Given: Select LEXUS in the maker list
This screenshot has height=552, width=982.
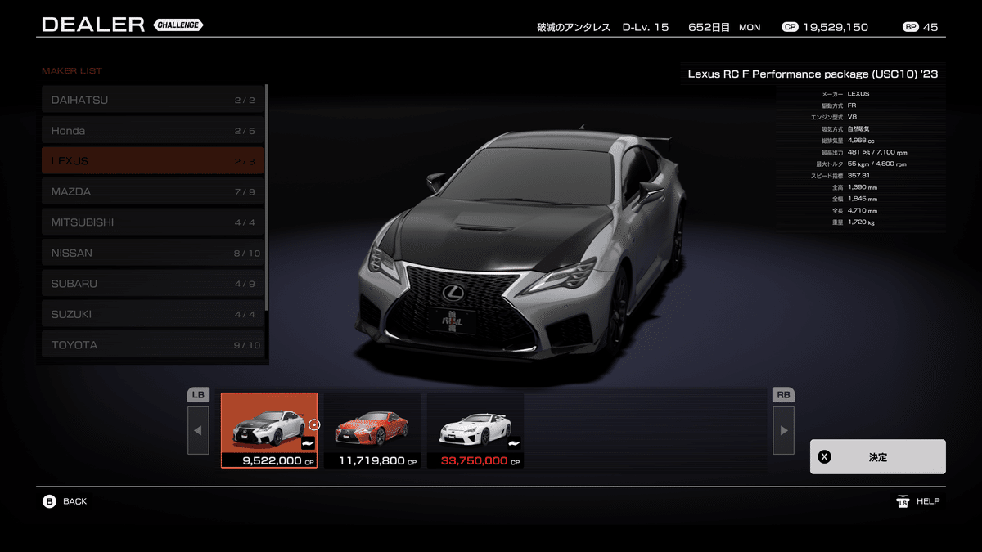Looking at the screenshot, I should 153,161.
